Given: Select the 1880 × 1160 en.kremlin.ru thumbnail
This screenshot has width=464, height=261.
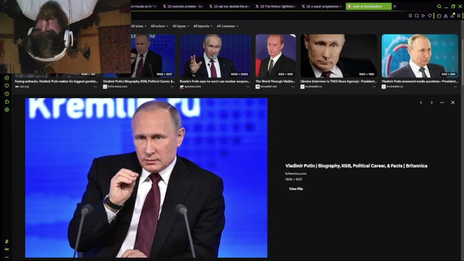Looking at the screenshot, I should [339, 56].
